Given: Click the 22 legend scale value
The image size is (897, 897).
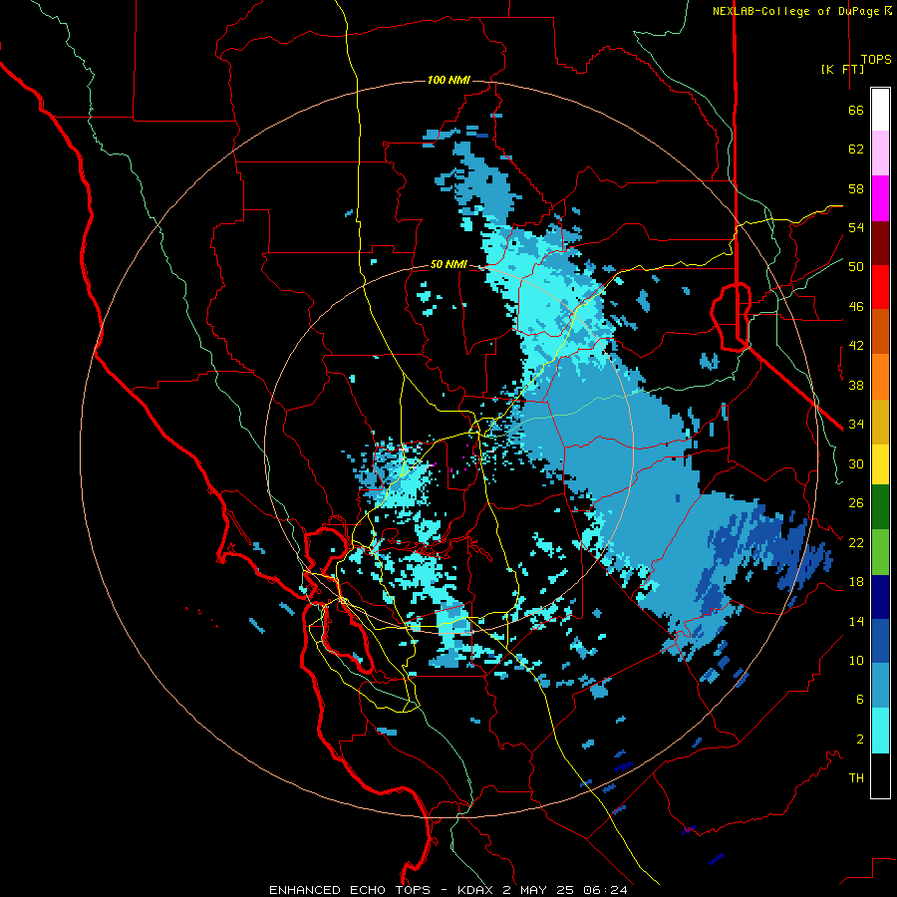Looking at the screenshot, I should pyautogui.click(x=856, y=542).
